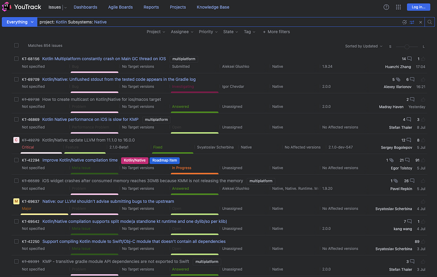
Task: Click the Log in button
Action: (418, 7)
